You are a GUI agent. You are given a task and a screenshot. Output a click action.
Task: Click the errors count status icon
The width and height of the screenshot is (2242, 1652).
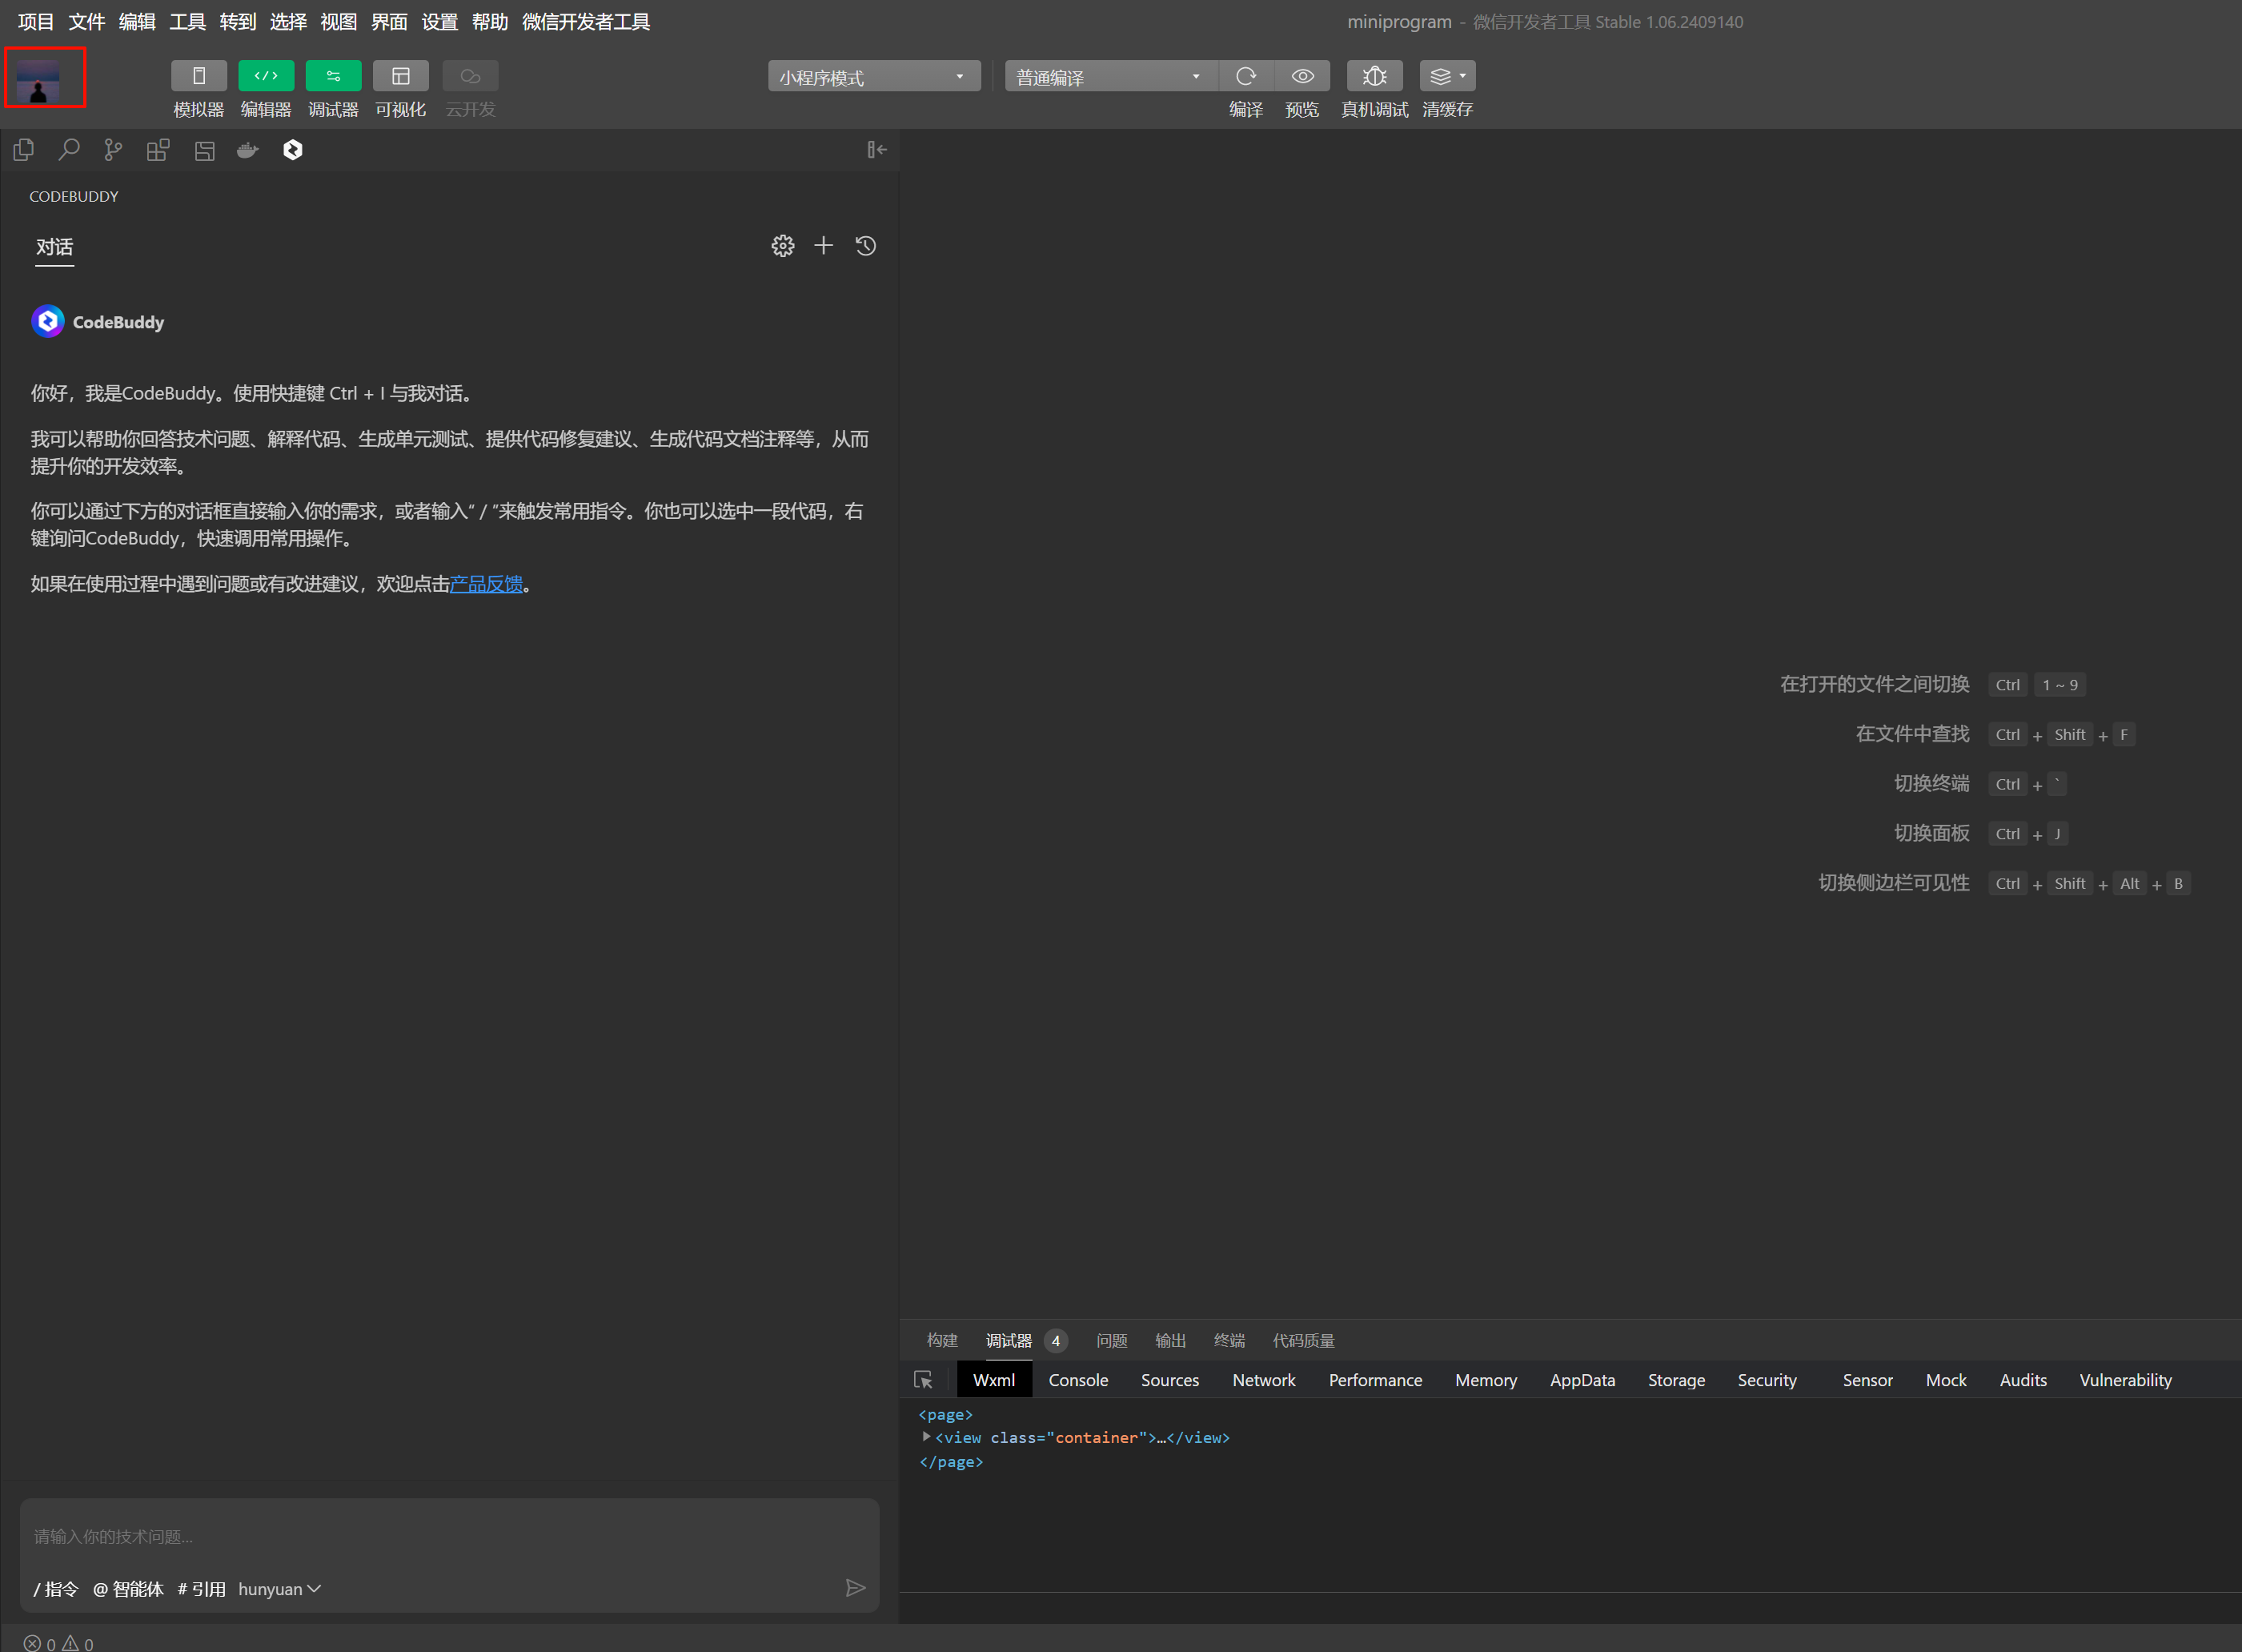[40, 1644]
